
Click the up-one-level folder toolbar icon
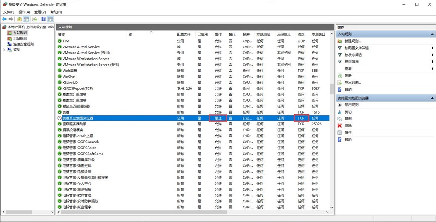click(20, 19)
